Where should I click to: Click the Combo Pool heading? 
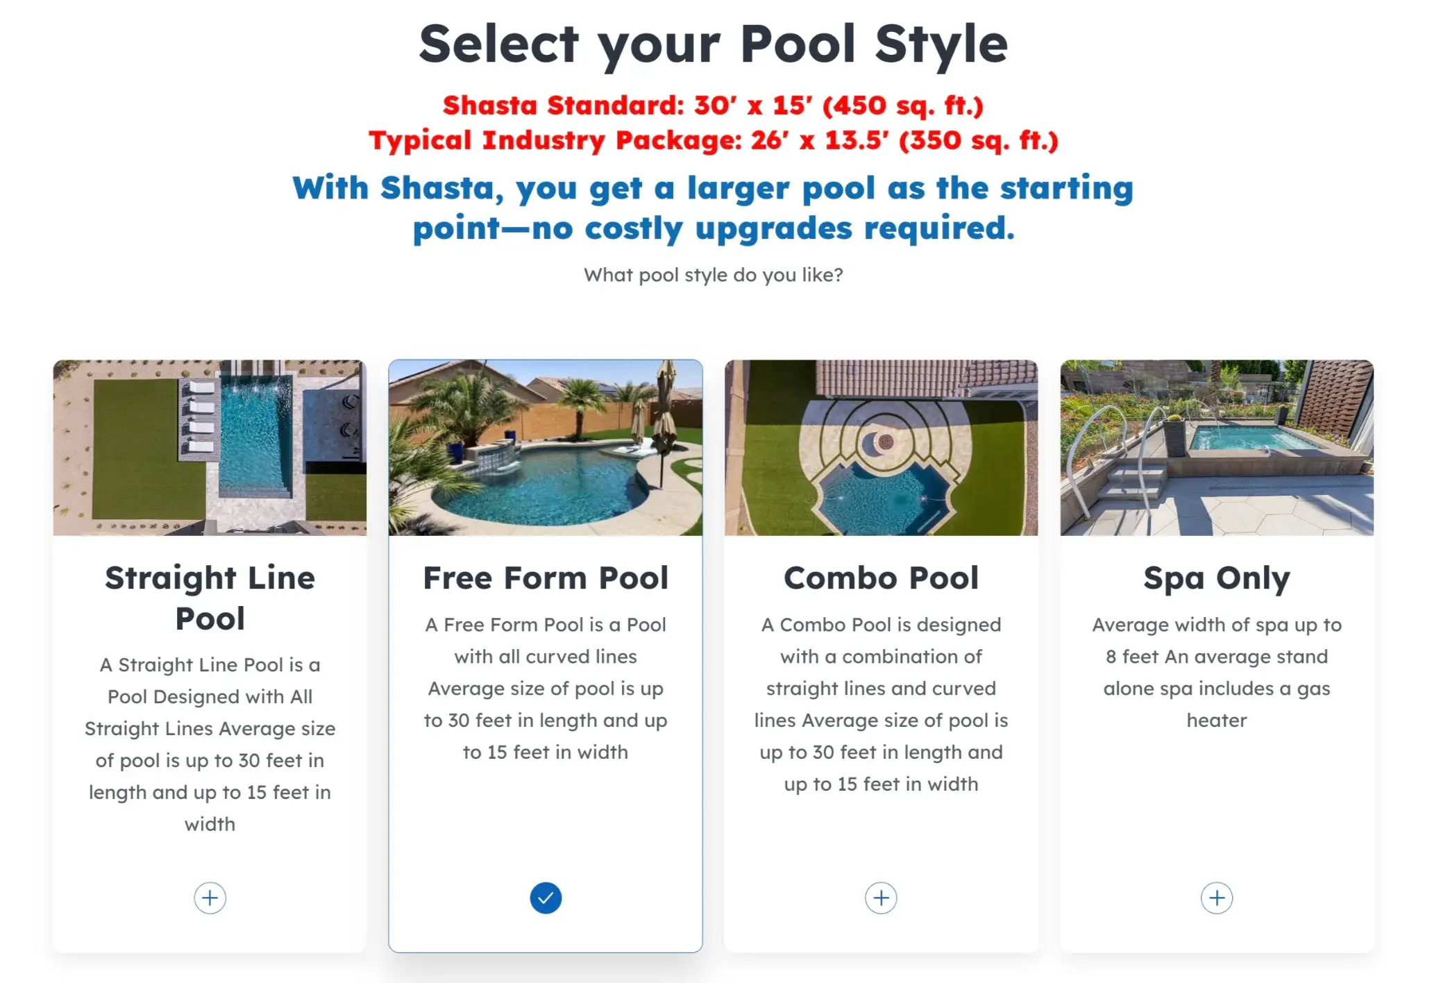pyautogui.click(x=880, y=577)
